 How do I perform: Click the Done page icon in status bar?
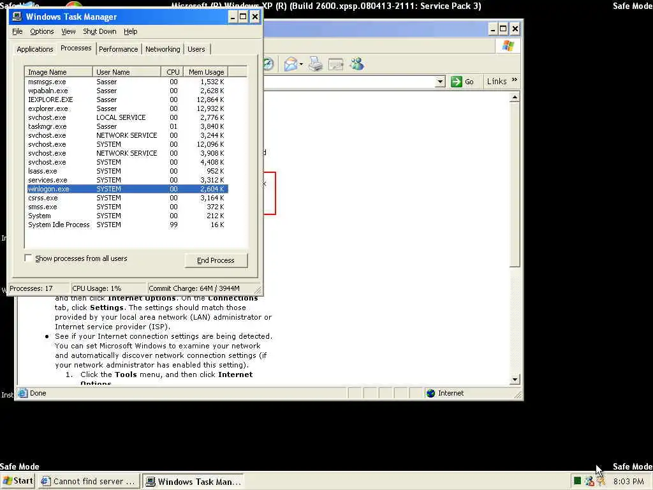click(x=23, y=393)
